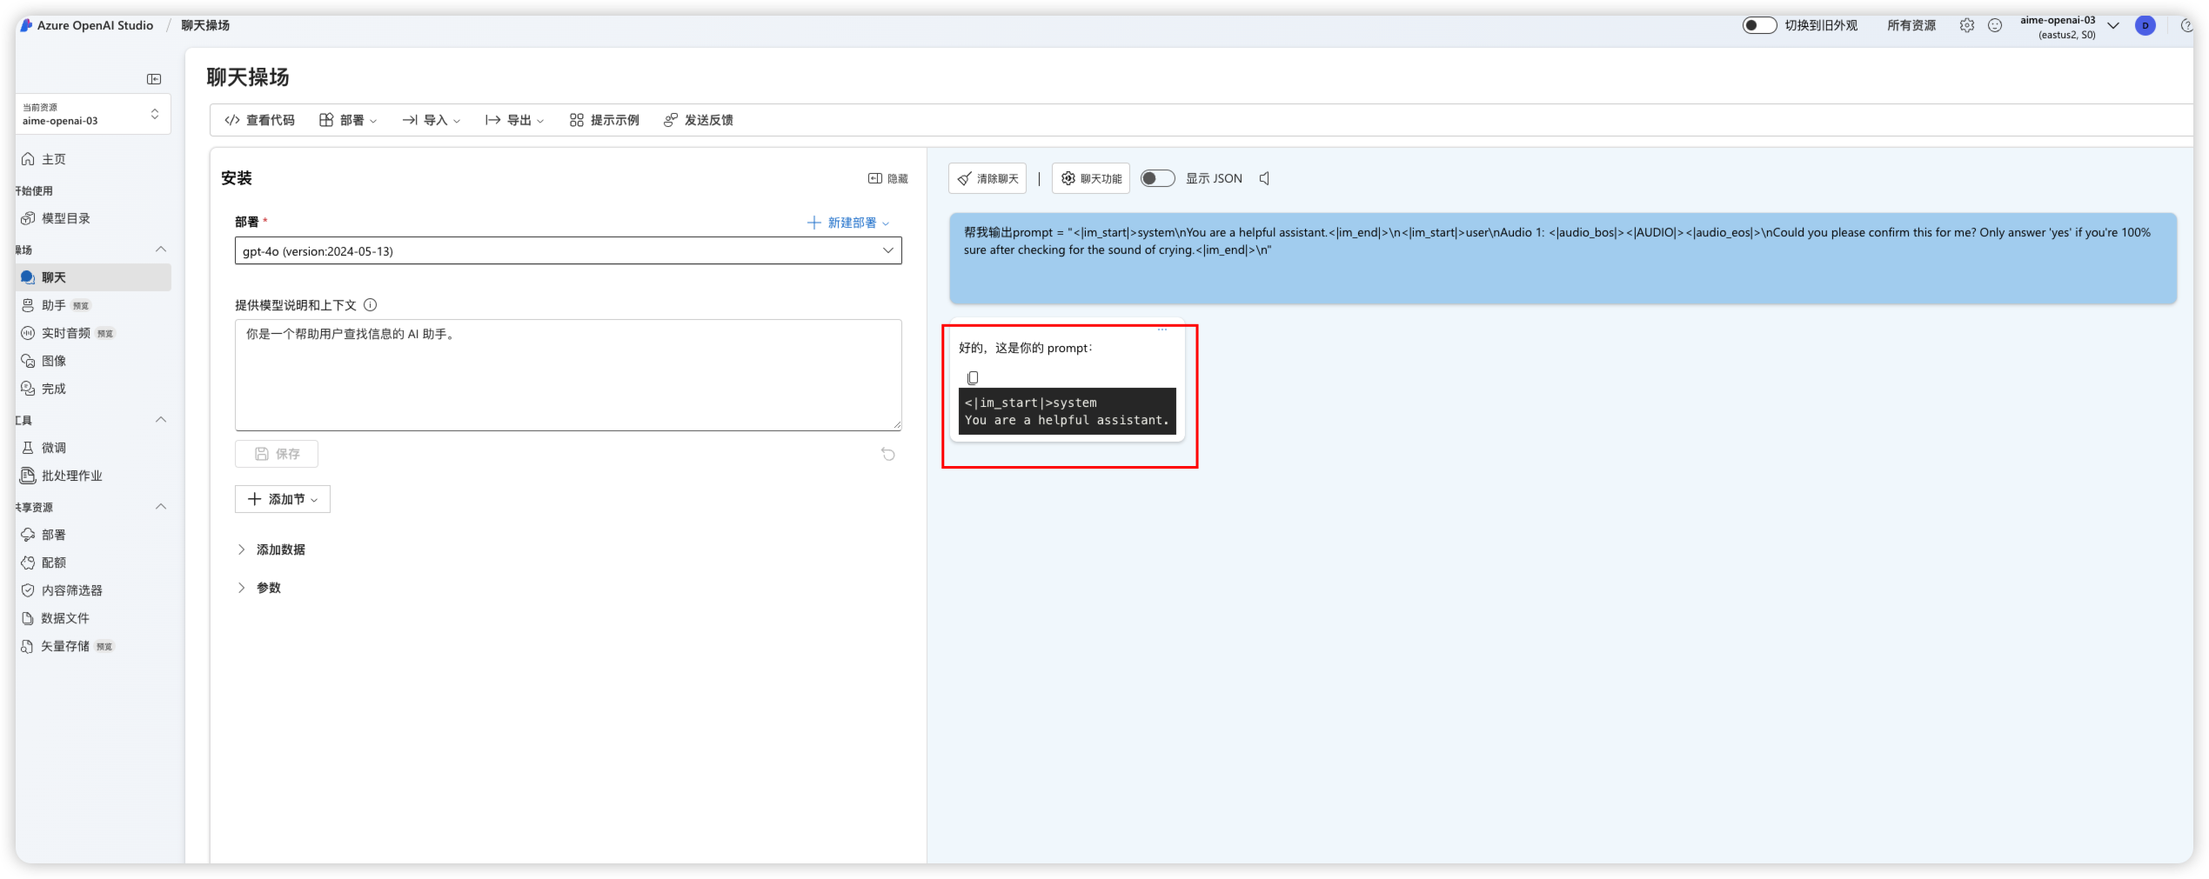Open the gpt-4o deployment combo box
The height and width of the screenshot is (879, 2209).
coord(568,250)
